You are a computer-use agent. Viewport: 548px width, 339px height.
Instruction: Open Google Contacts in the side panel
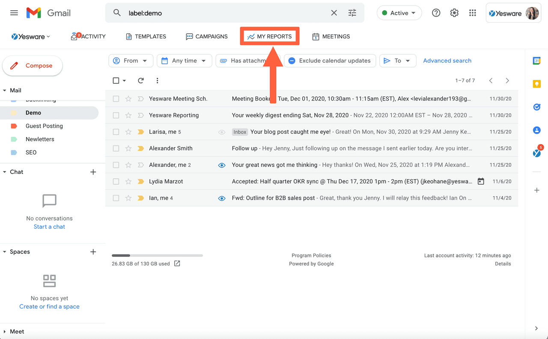[x=536, y=130]
